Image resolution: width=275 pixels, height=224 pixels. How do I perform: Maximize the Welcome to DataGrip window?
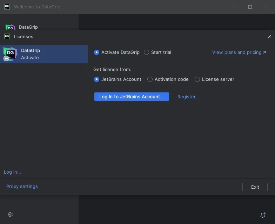point(250,7)
